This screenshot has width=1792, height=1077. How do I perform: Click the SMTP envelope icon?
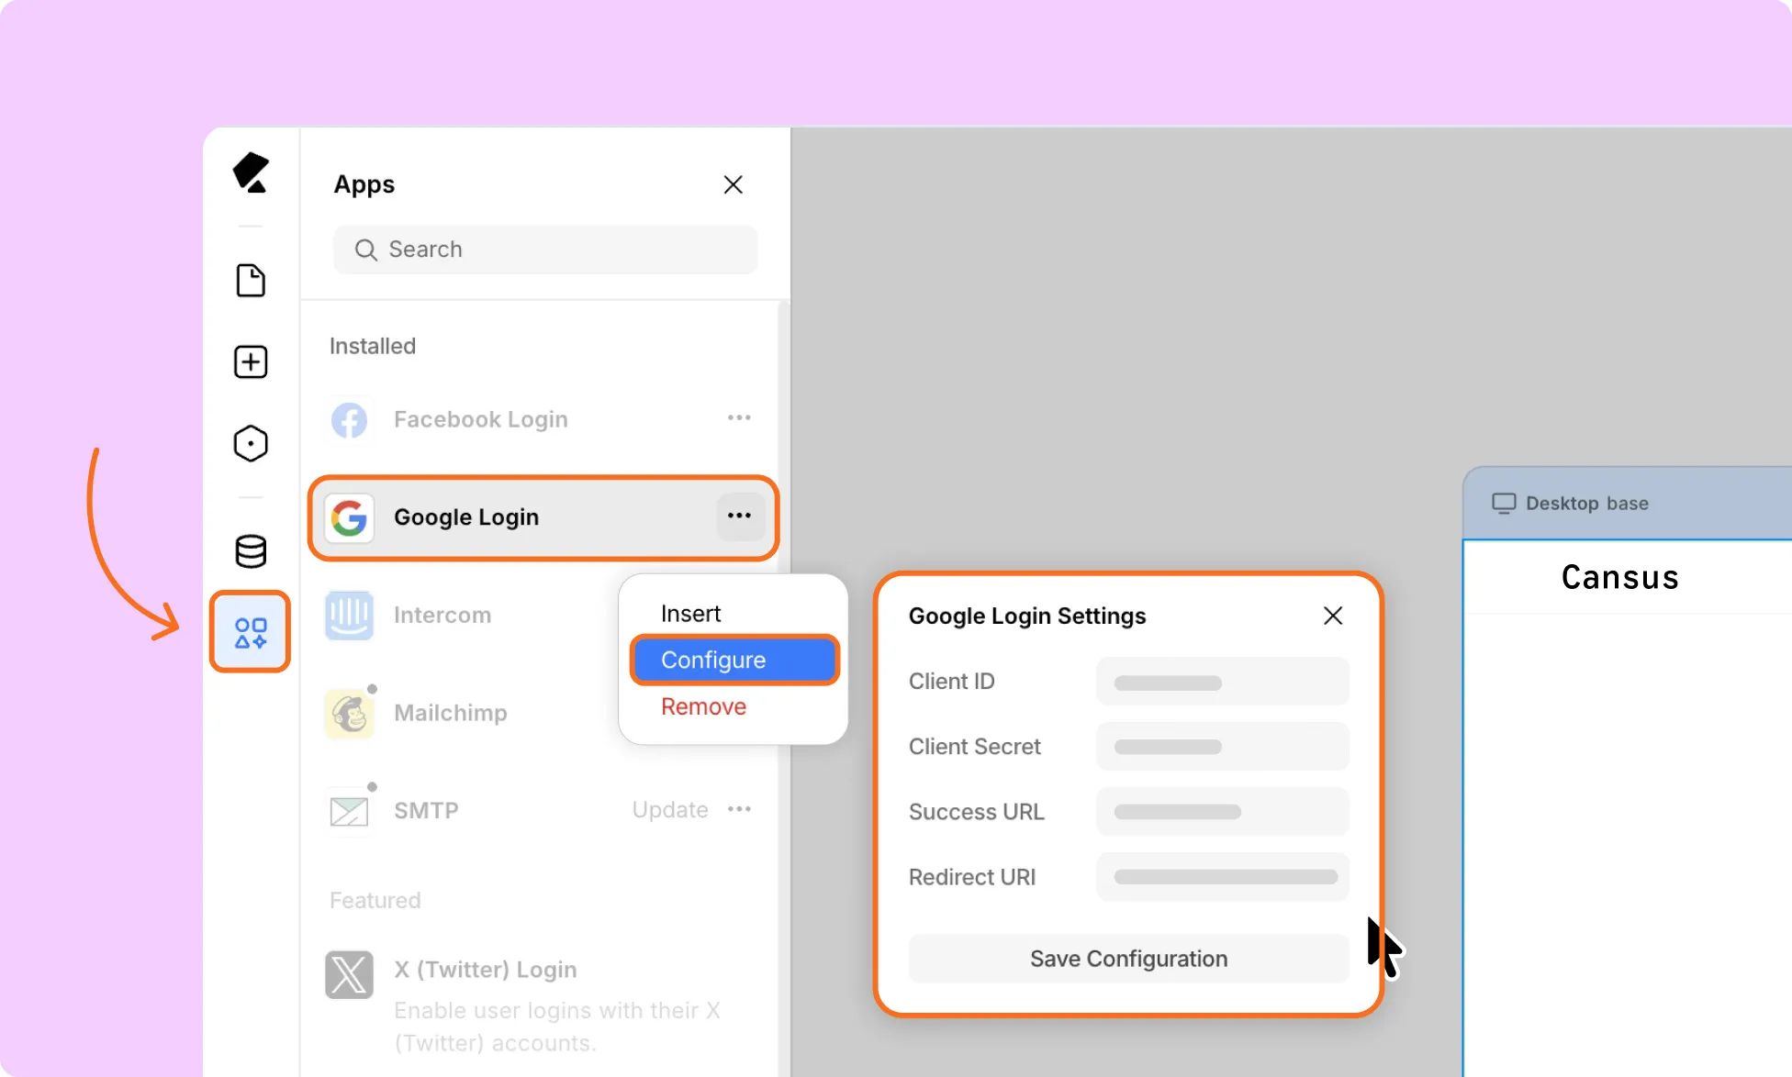[349, 811]
